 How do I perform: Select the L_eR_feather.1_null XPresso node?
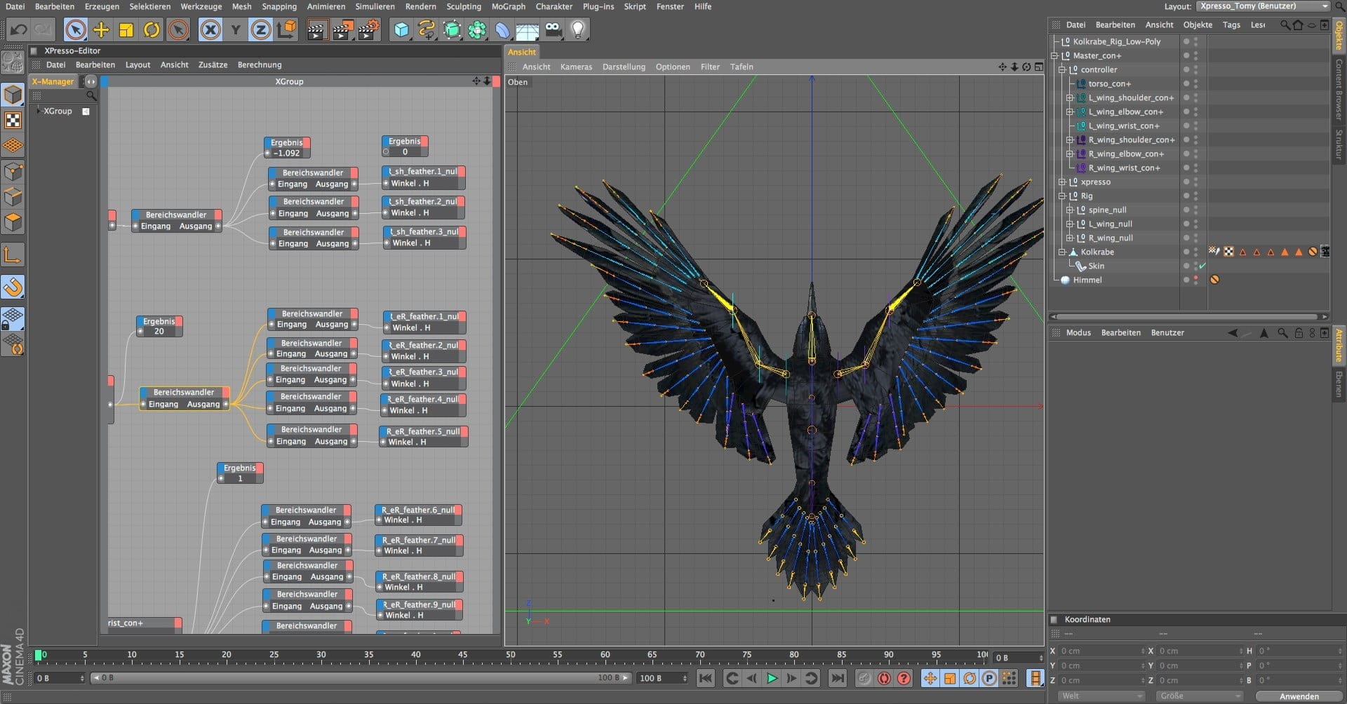click(x=424, y=316)
